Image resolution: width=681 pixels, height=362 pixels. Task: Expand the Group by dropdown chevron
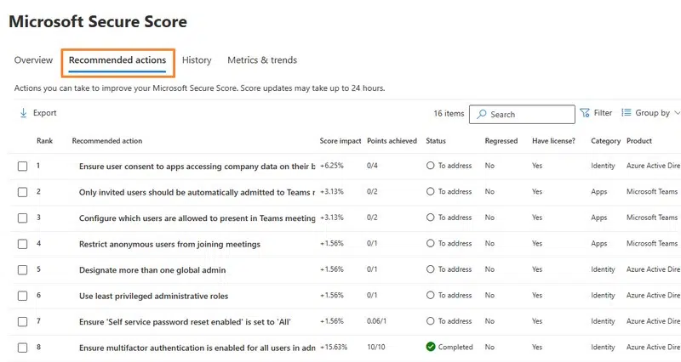click(x=677, y=113)
